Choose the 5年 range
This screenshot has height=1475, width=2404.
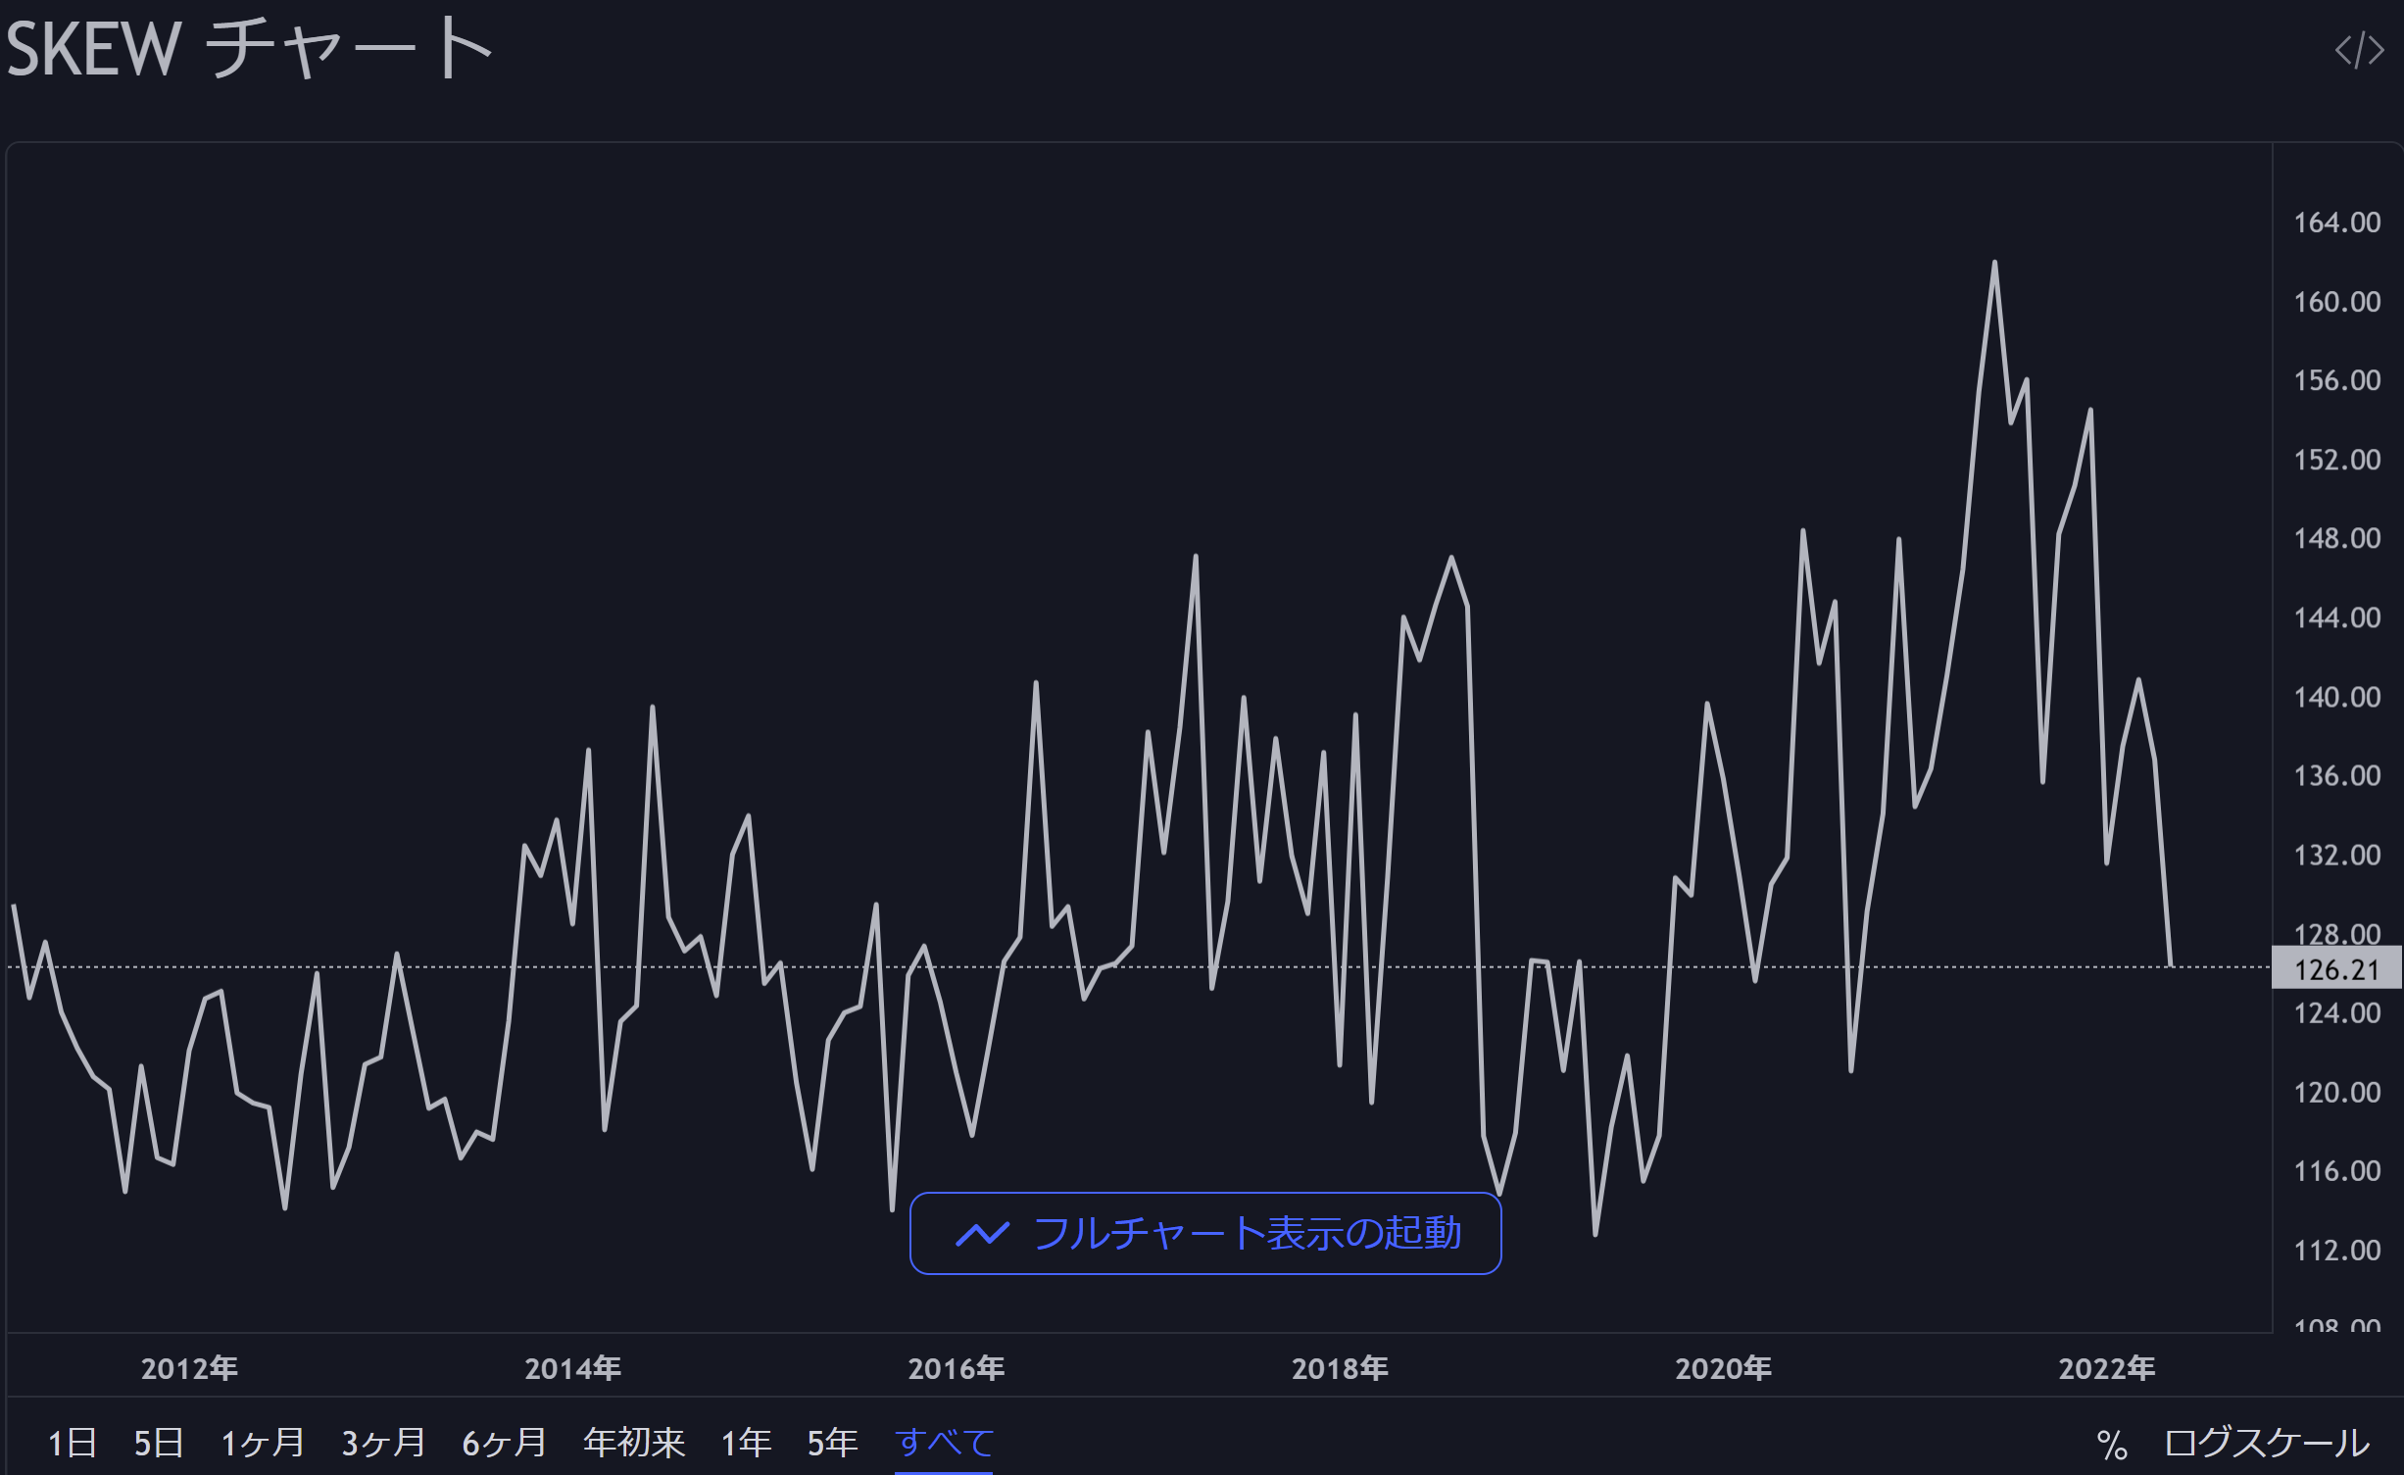(x=832, y=1443)
